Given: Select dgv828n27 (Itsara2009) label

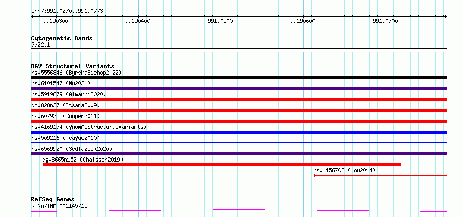Looking at the screenshot, I should (65, 105).
